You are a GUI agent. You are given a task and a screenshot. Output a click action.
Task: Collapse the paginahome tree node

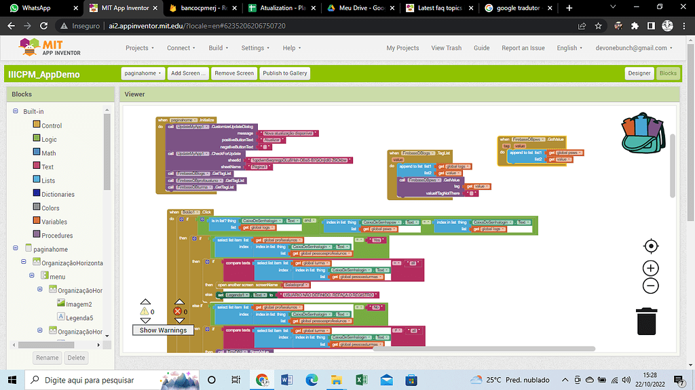tap(15, 249)
